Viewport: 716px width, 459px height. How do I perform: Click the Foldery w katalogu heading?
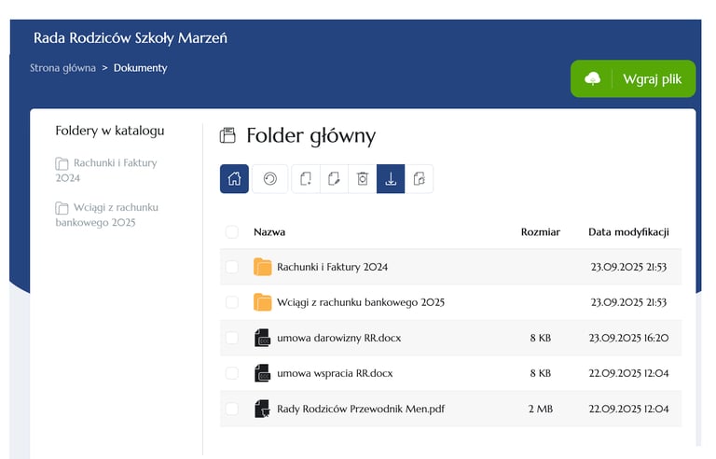tap(110, 131)
